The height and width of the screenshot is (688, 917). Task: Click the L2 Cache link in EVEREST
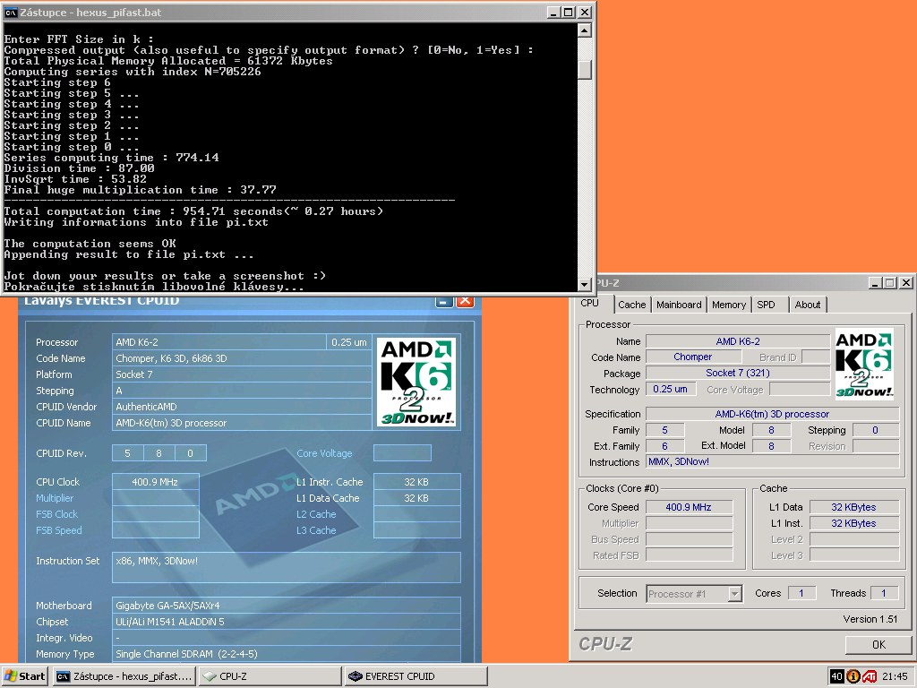pos(316,514)
